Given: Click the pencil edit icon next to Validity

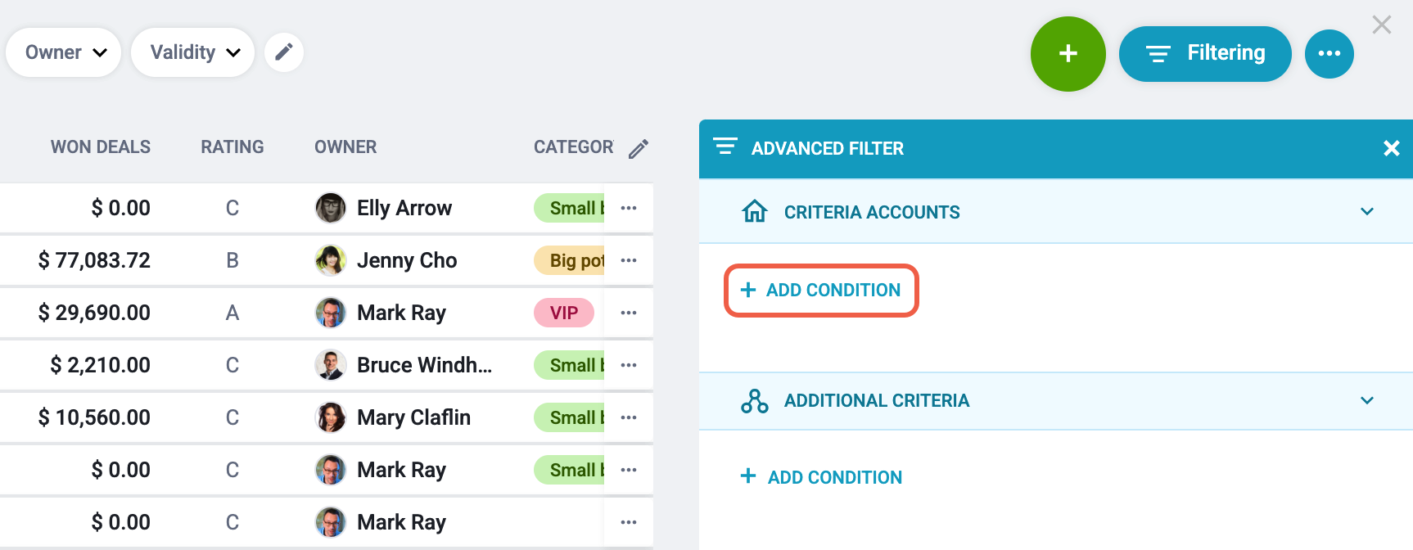Looking at the screenshot, I should (284, 52).
